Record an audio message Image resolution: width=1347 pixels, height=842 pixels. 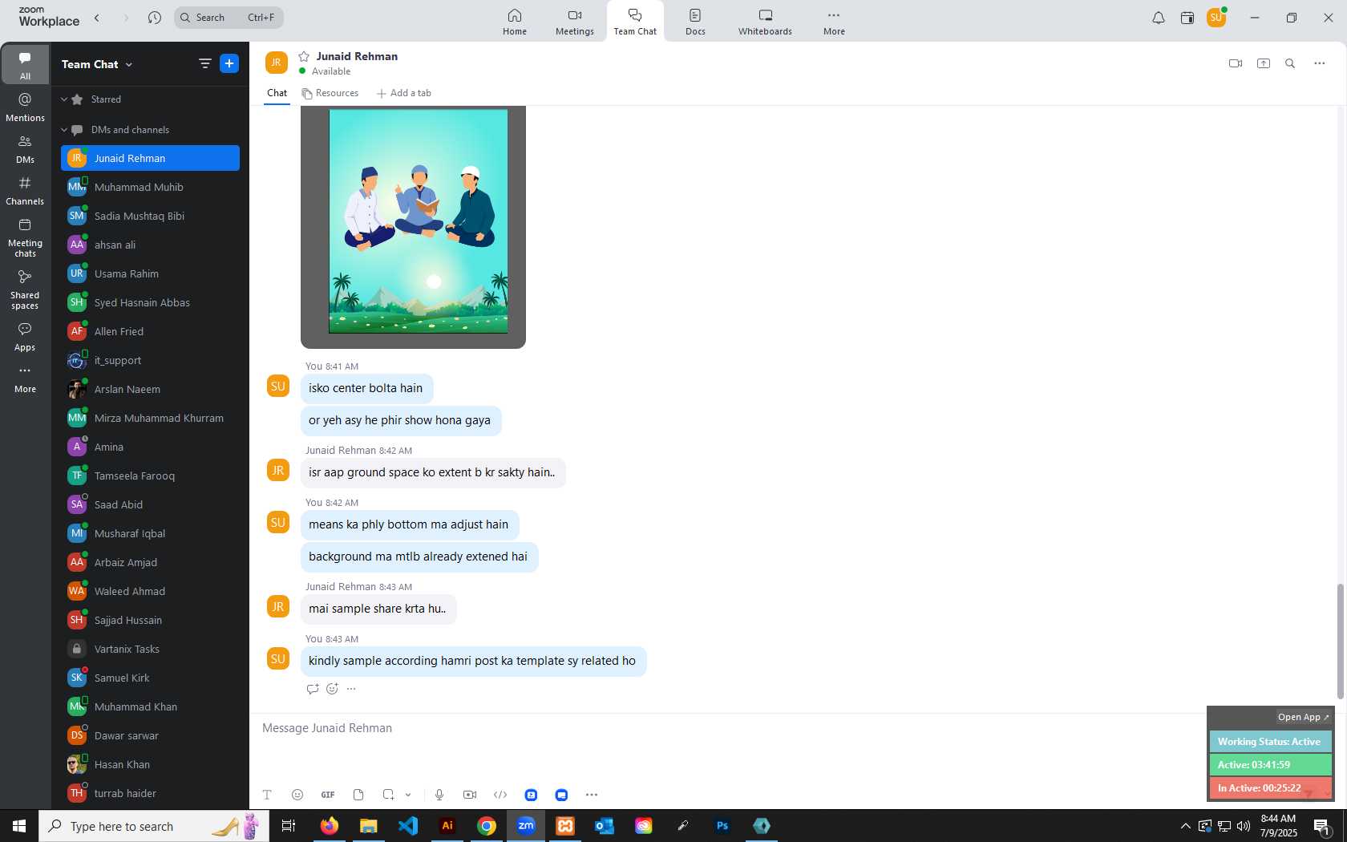pos(439,795)
